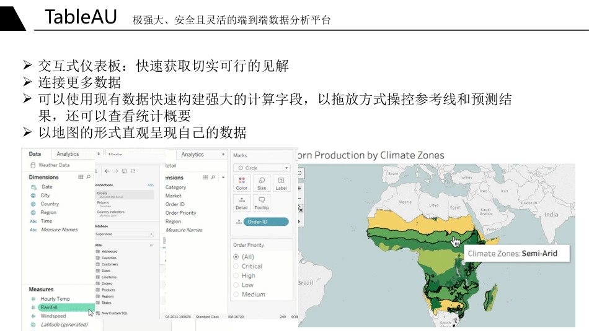
Task: Click the search icon beside Dimensions header
Action: click(88, 177)
